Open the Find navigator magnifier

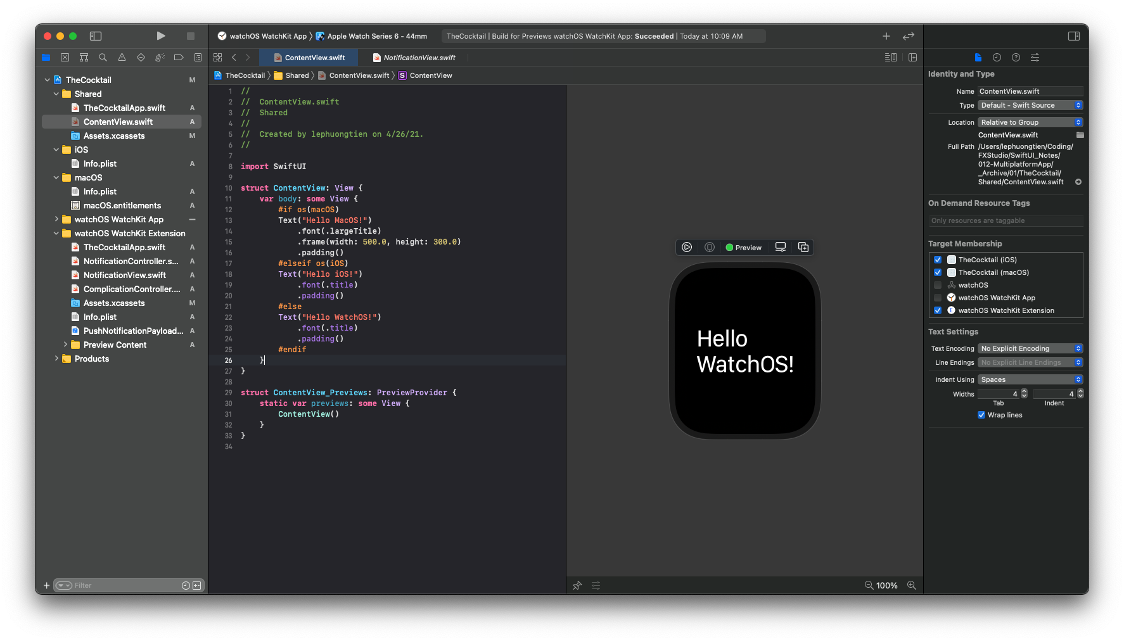(103, 58)
